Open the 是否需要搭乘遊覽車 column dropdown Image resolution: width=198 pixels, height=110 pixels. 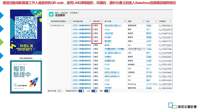pyautogui.click(x=70, y=21)
